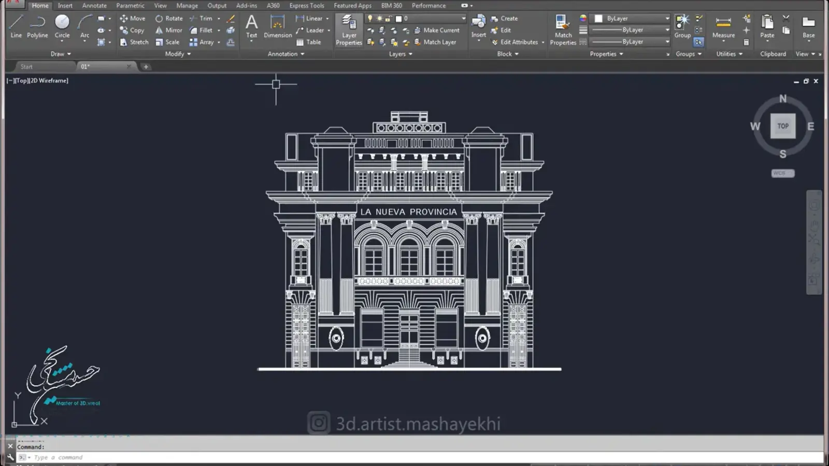Select the Rotate tool

click(169, 18)
